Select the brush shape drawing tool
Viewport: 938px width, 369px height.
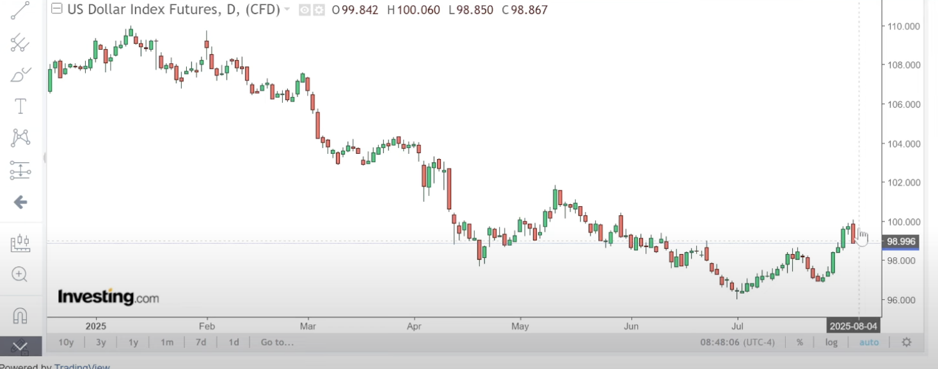(20, 75)
